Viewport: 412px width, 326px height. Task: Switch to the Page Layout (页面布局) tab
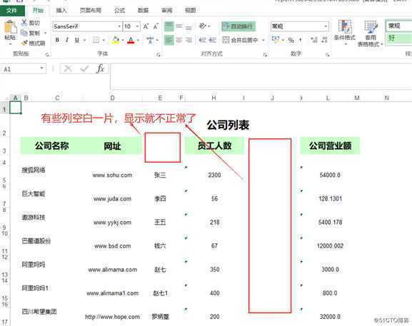91,10
